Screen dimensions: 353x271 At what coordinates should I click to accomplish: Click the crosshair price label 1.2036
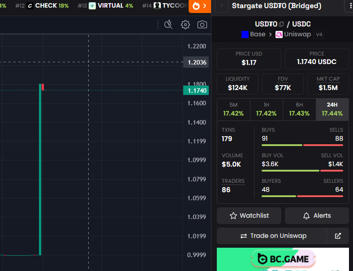pos(196,62)
